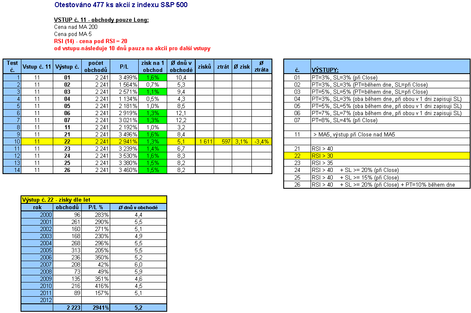The height and width of the screenshot is (313, 471).
Task: Click yearly P/L value '283%'
Action: [96, 215]
